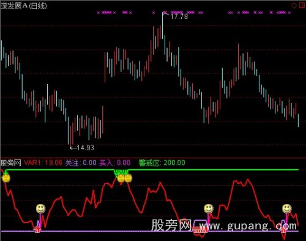Click the lone purple cross left of the 17.78 peak
The image size is (306, 241).
pyautogui.click(x=154, y=13)
